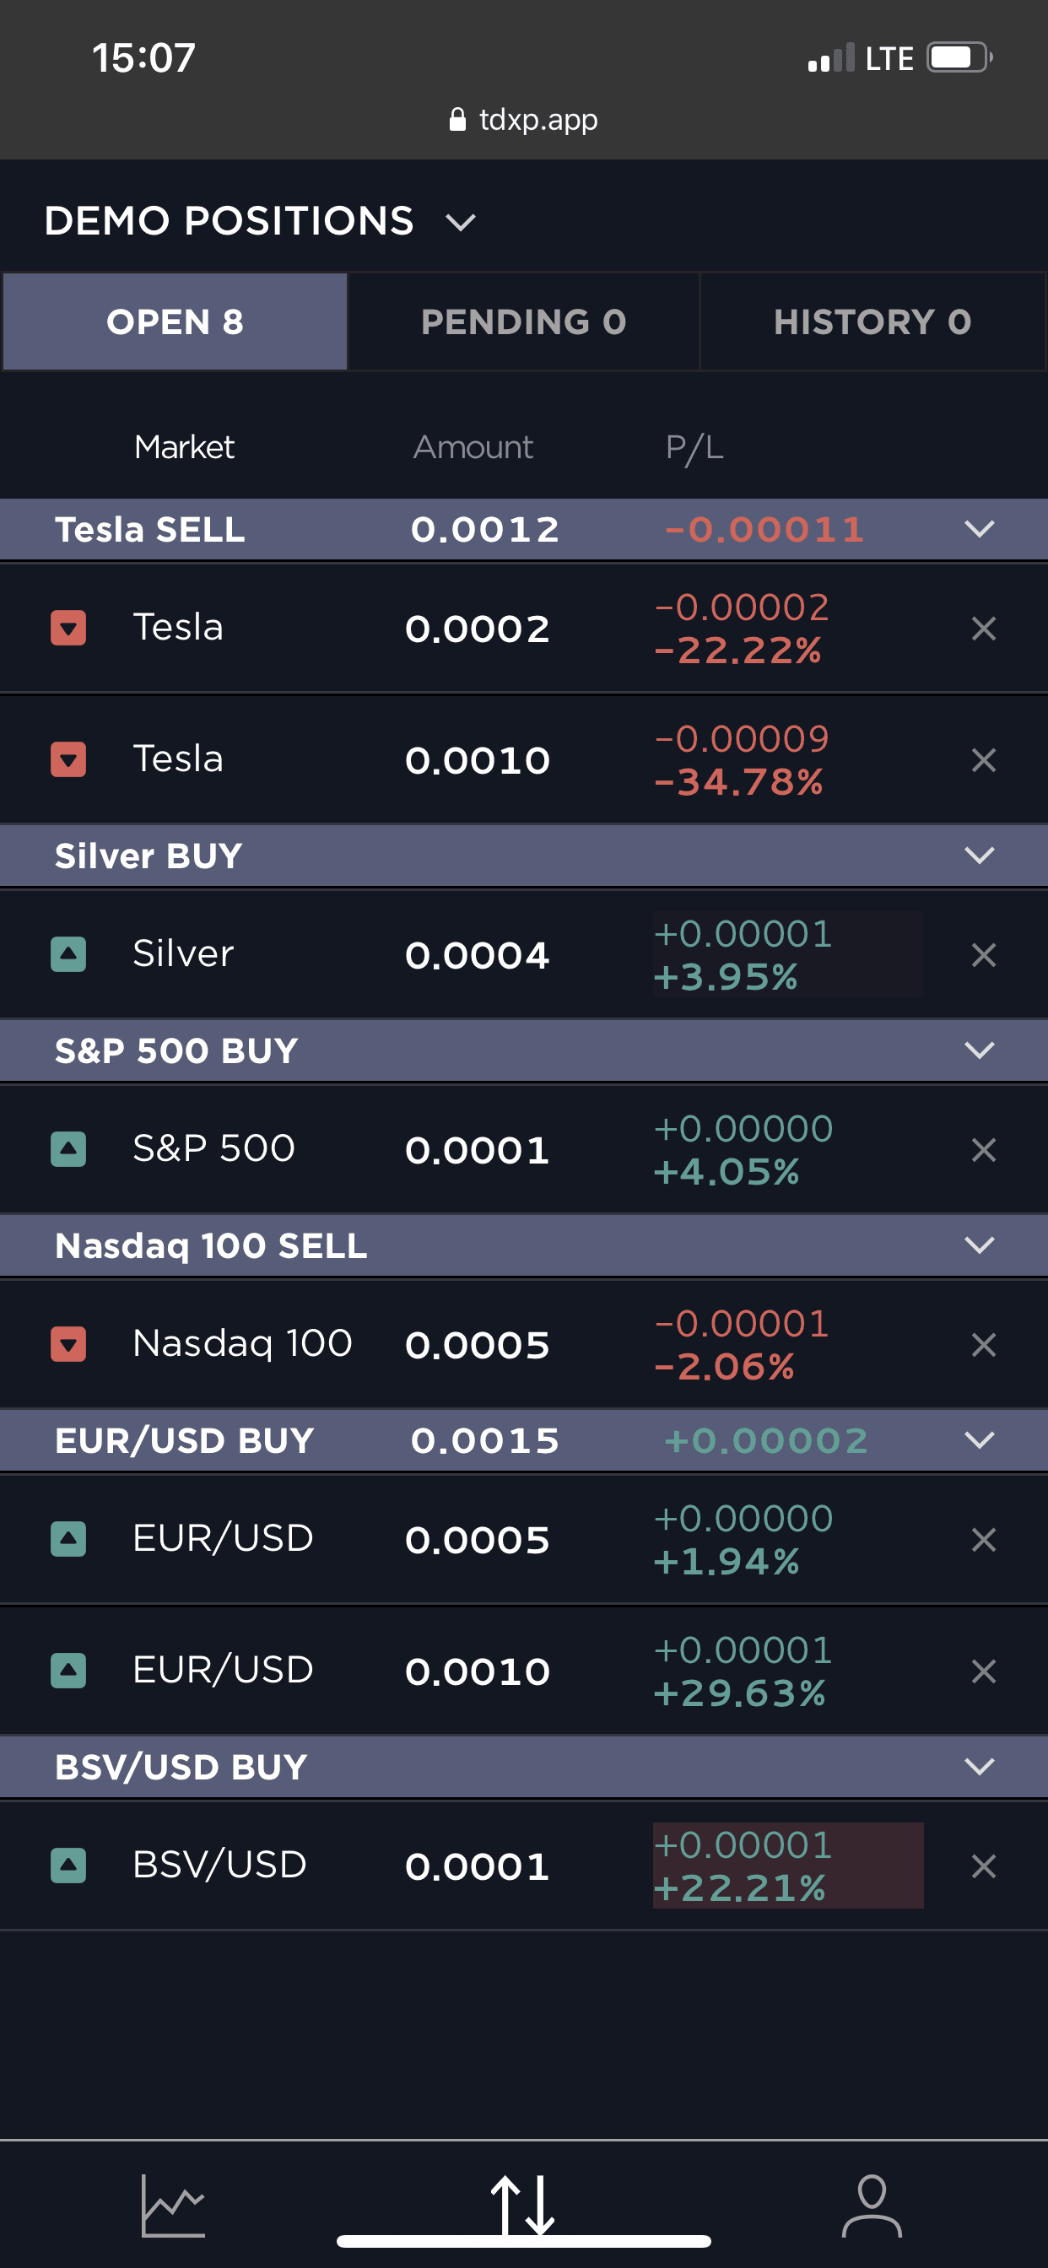Tap the green buy arrow beside Silver
Image resolution: width=1048 pixels, height=2268 pixels.
(68, 953)
